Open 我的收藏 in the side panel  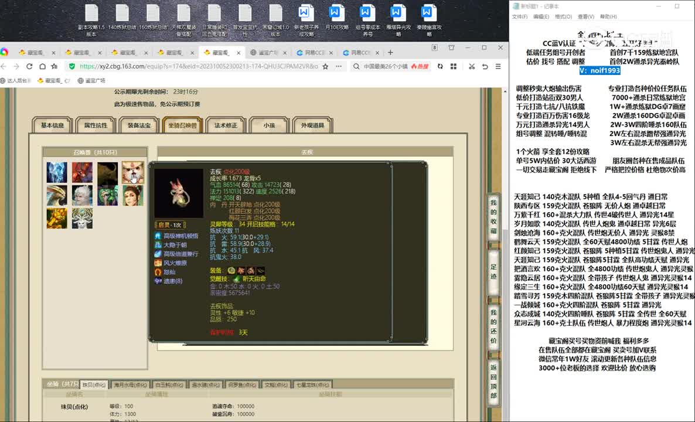[x=493, y=216]
